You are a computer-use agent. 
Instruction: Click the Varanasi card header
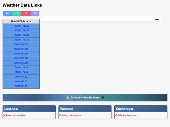click(85, 108)
